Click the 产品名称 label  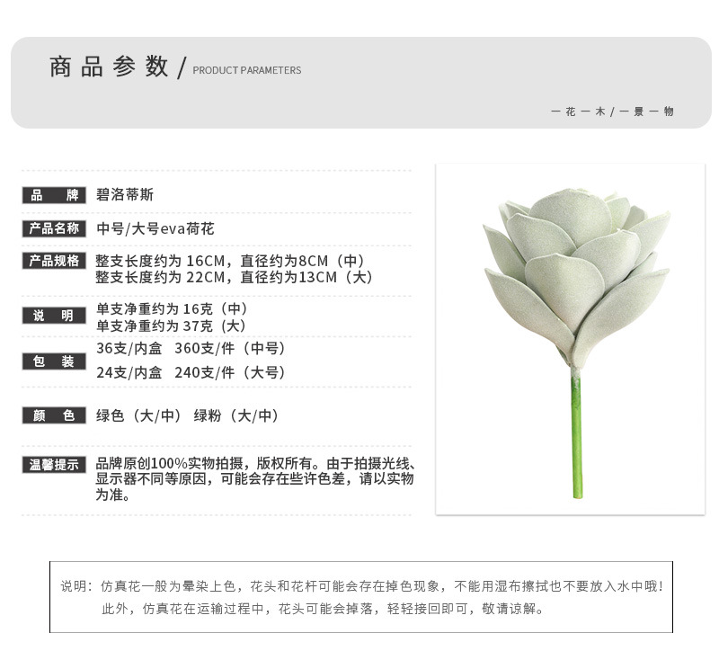point(54,228)
